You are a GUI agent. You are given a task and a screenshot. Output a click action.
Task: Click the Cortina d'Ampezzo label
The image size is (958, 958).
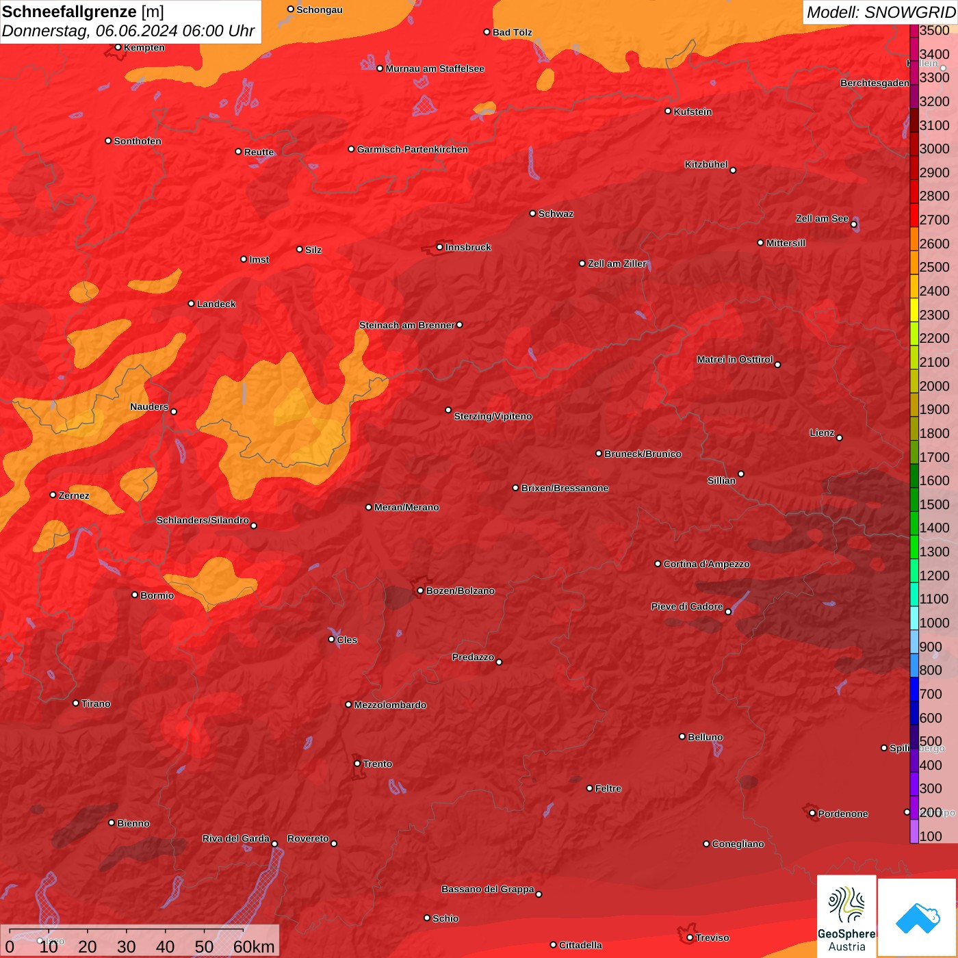[706, 564]
